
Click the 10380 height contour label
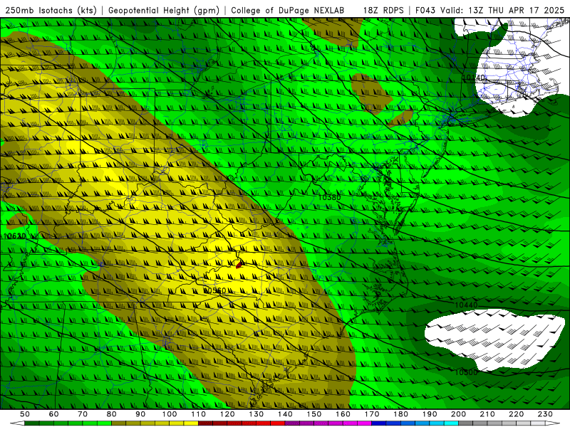pyautogui.click(x=329, y=198)
